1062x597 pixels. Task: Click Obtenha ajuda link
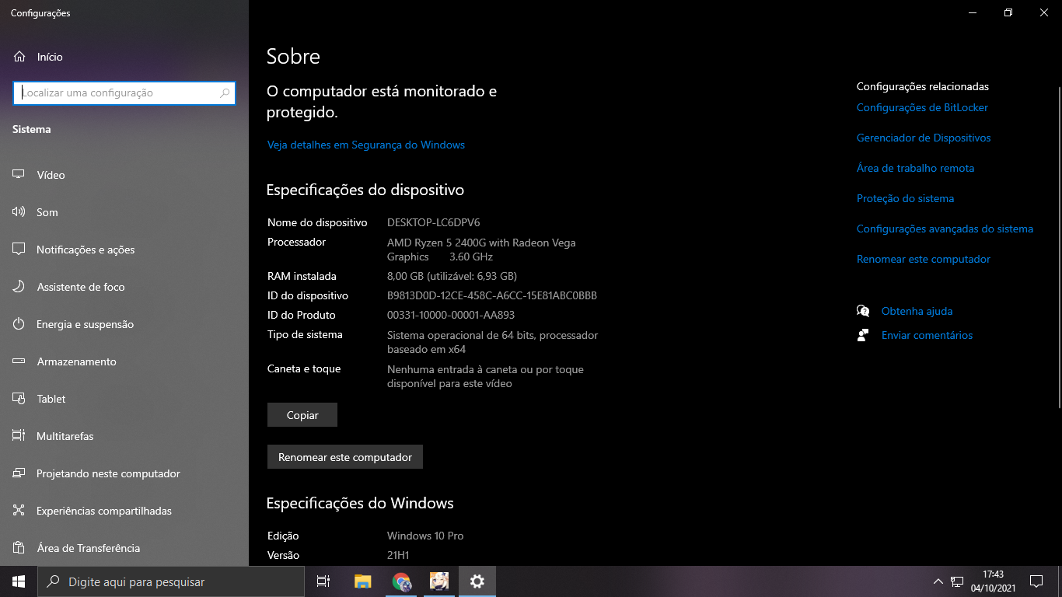pyautogui.click(x=917, y=311)
